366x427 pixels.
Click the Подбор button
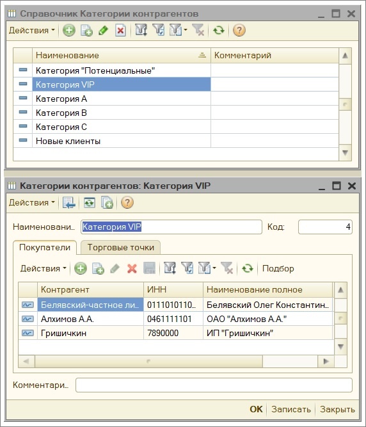tap(278, 268)
